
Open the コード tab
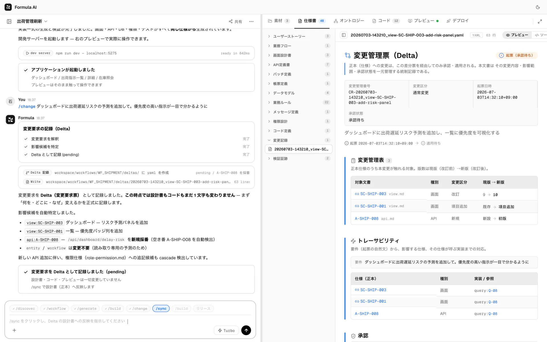[386, 21]
